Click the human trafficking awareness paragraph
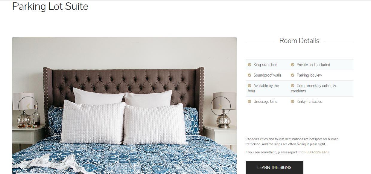This screenshot has height=174, width=371. coord(292,142)
